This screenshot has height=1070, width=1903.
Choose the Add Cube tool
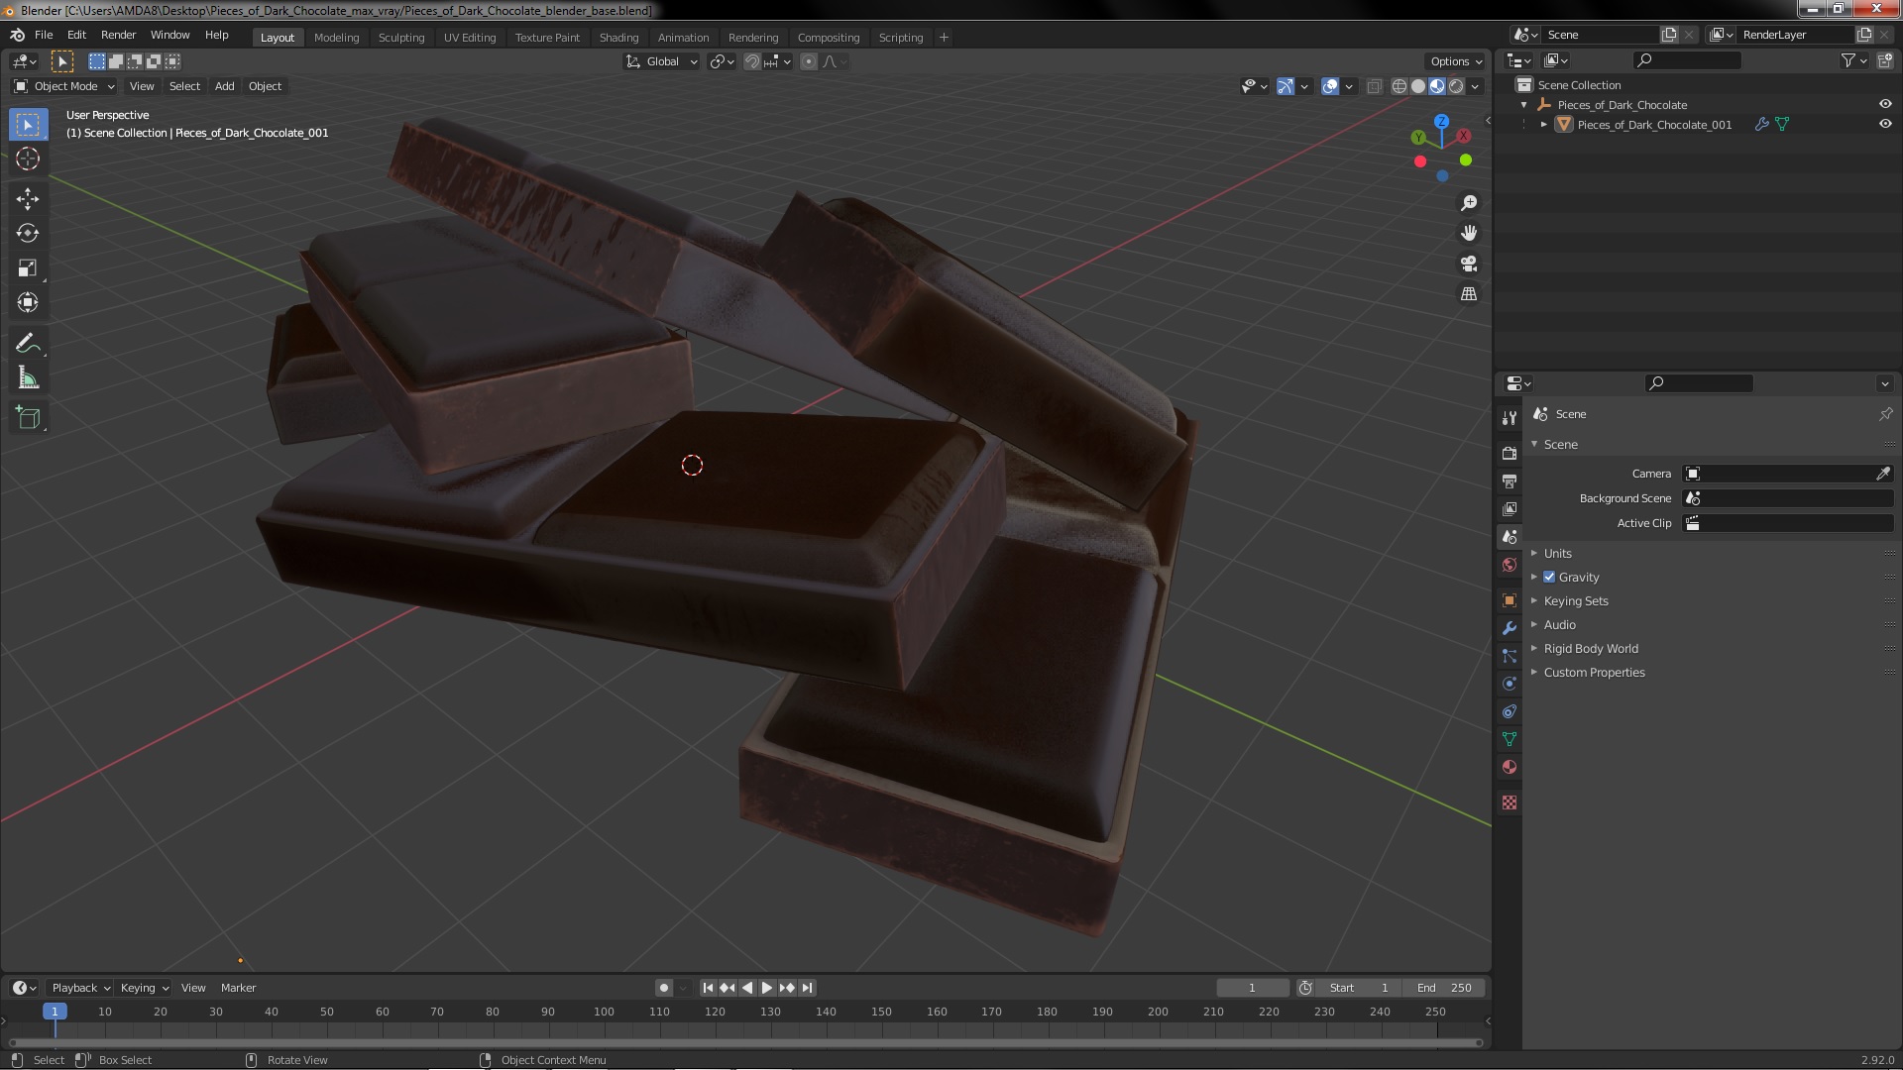click(28, 418)
